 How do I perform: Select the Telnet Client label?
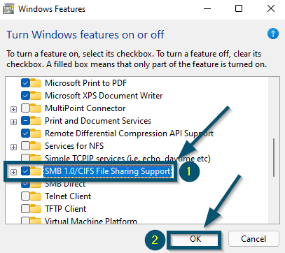pyautogui.click(x=68, y=196)
